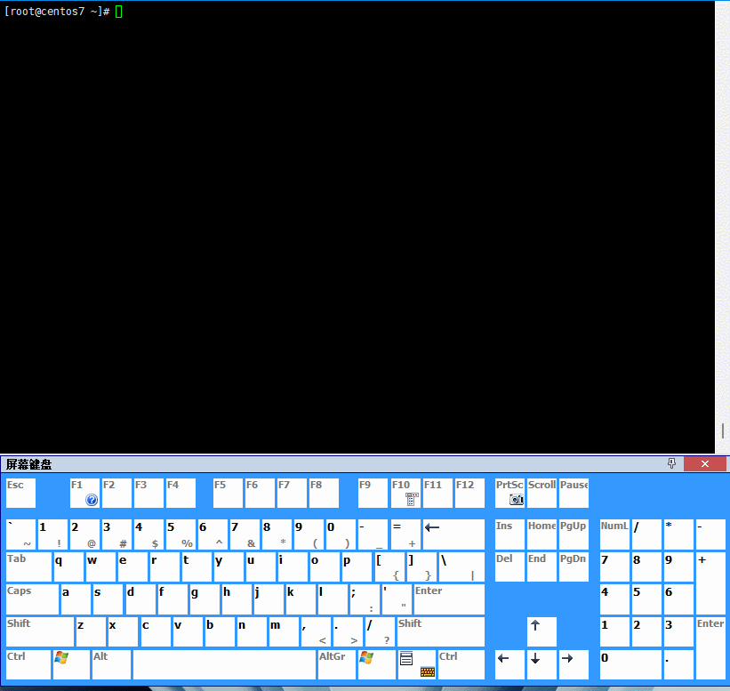The height and width of the screenshot is (691, 730).
Task: Tap the space bar
Action: coord(224,665)
